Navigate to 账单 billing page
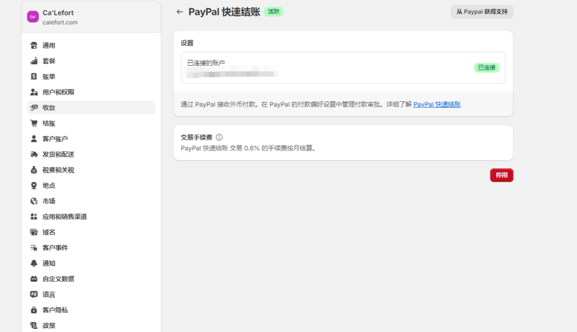 (x=91, y=76)
